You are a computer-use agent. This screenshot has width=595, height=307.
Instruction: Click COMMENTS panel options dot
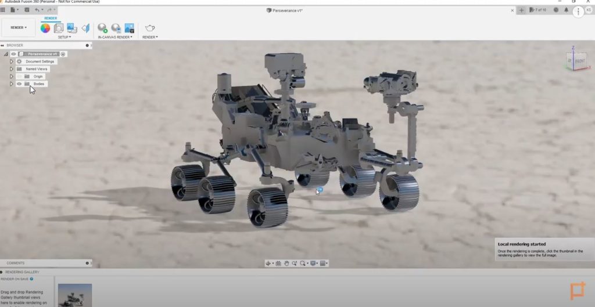click(87, 263)
